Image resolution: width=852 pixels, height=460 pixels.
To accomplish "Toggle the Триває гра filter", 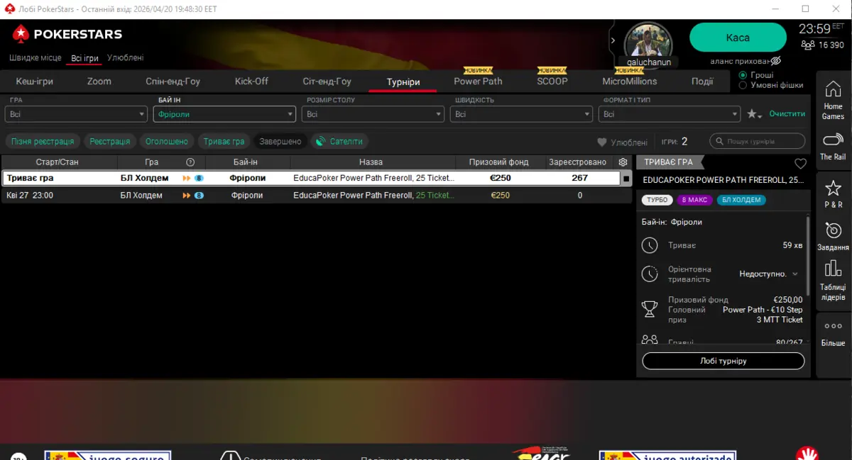I will click(x=224, y=142).
